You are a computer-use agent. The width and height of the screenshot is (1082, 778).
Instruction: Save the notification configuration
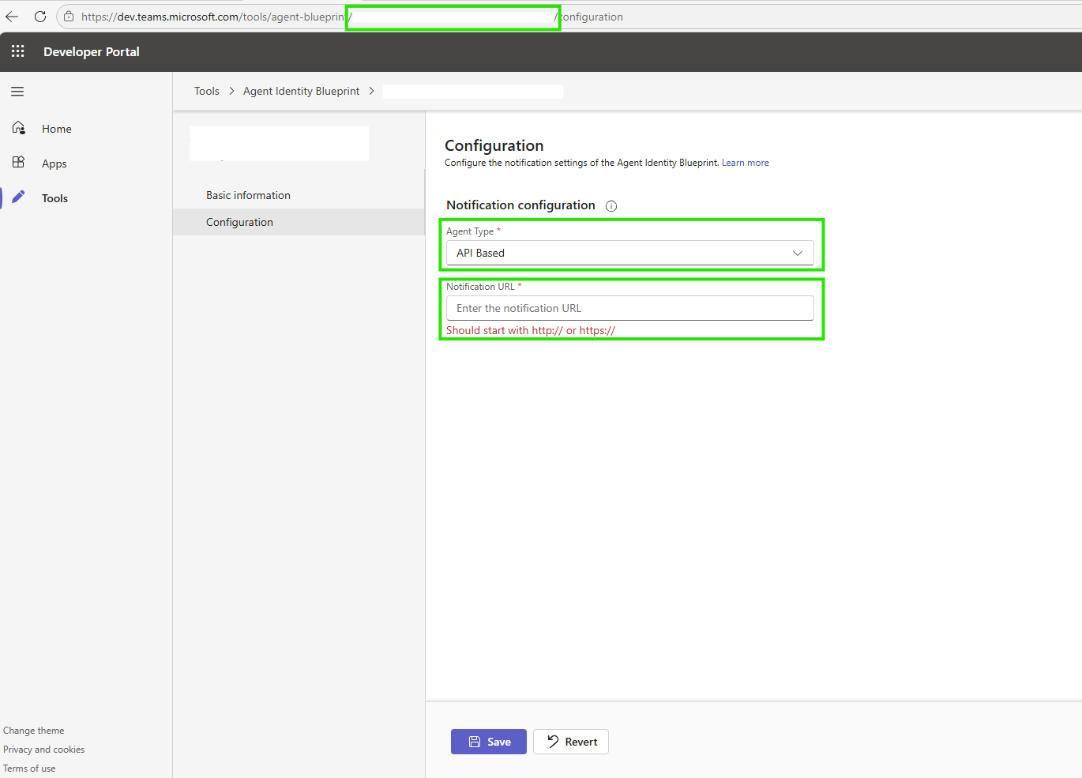click(488, 741)
